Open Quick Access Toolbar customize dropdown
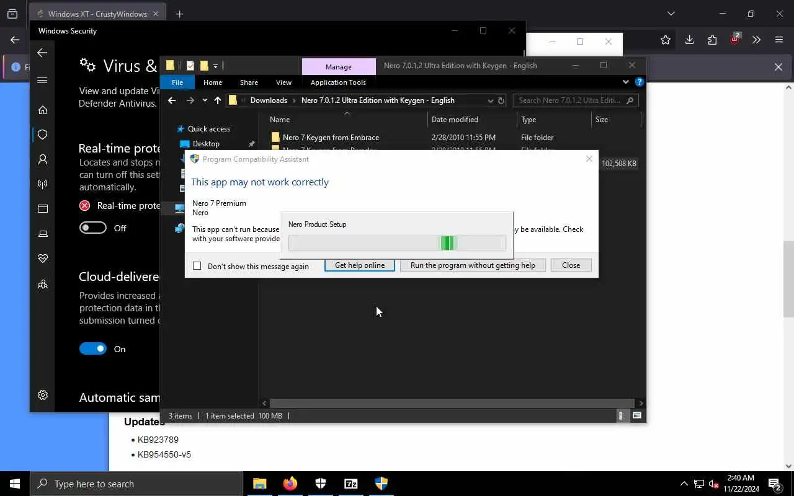Viewport: 794px width, 496px height. [x=215, y=66]
